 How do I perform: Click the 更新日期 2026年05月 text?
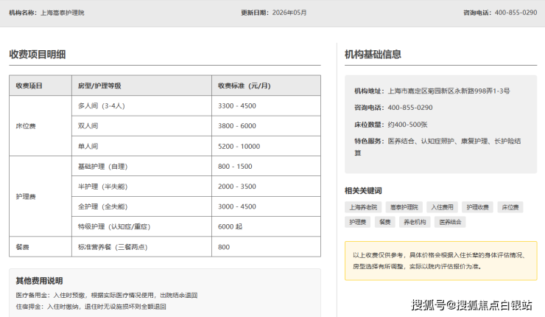pos(274,13)
